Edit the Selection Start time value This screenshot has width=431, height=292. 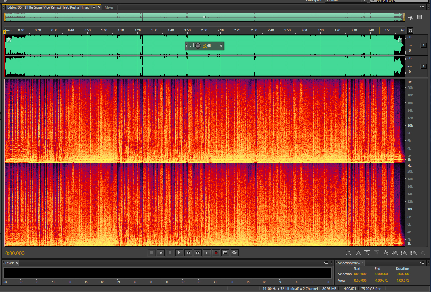coord(360,274)
